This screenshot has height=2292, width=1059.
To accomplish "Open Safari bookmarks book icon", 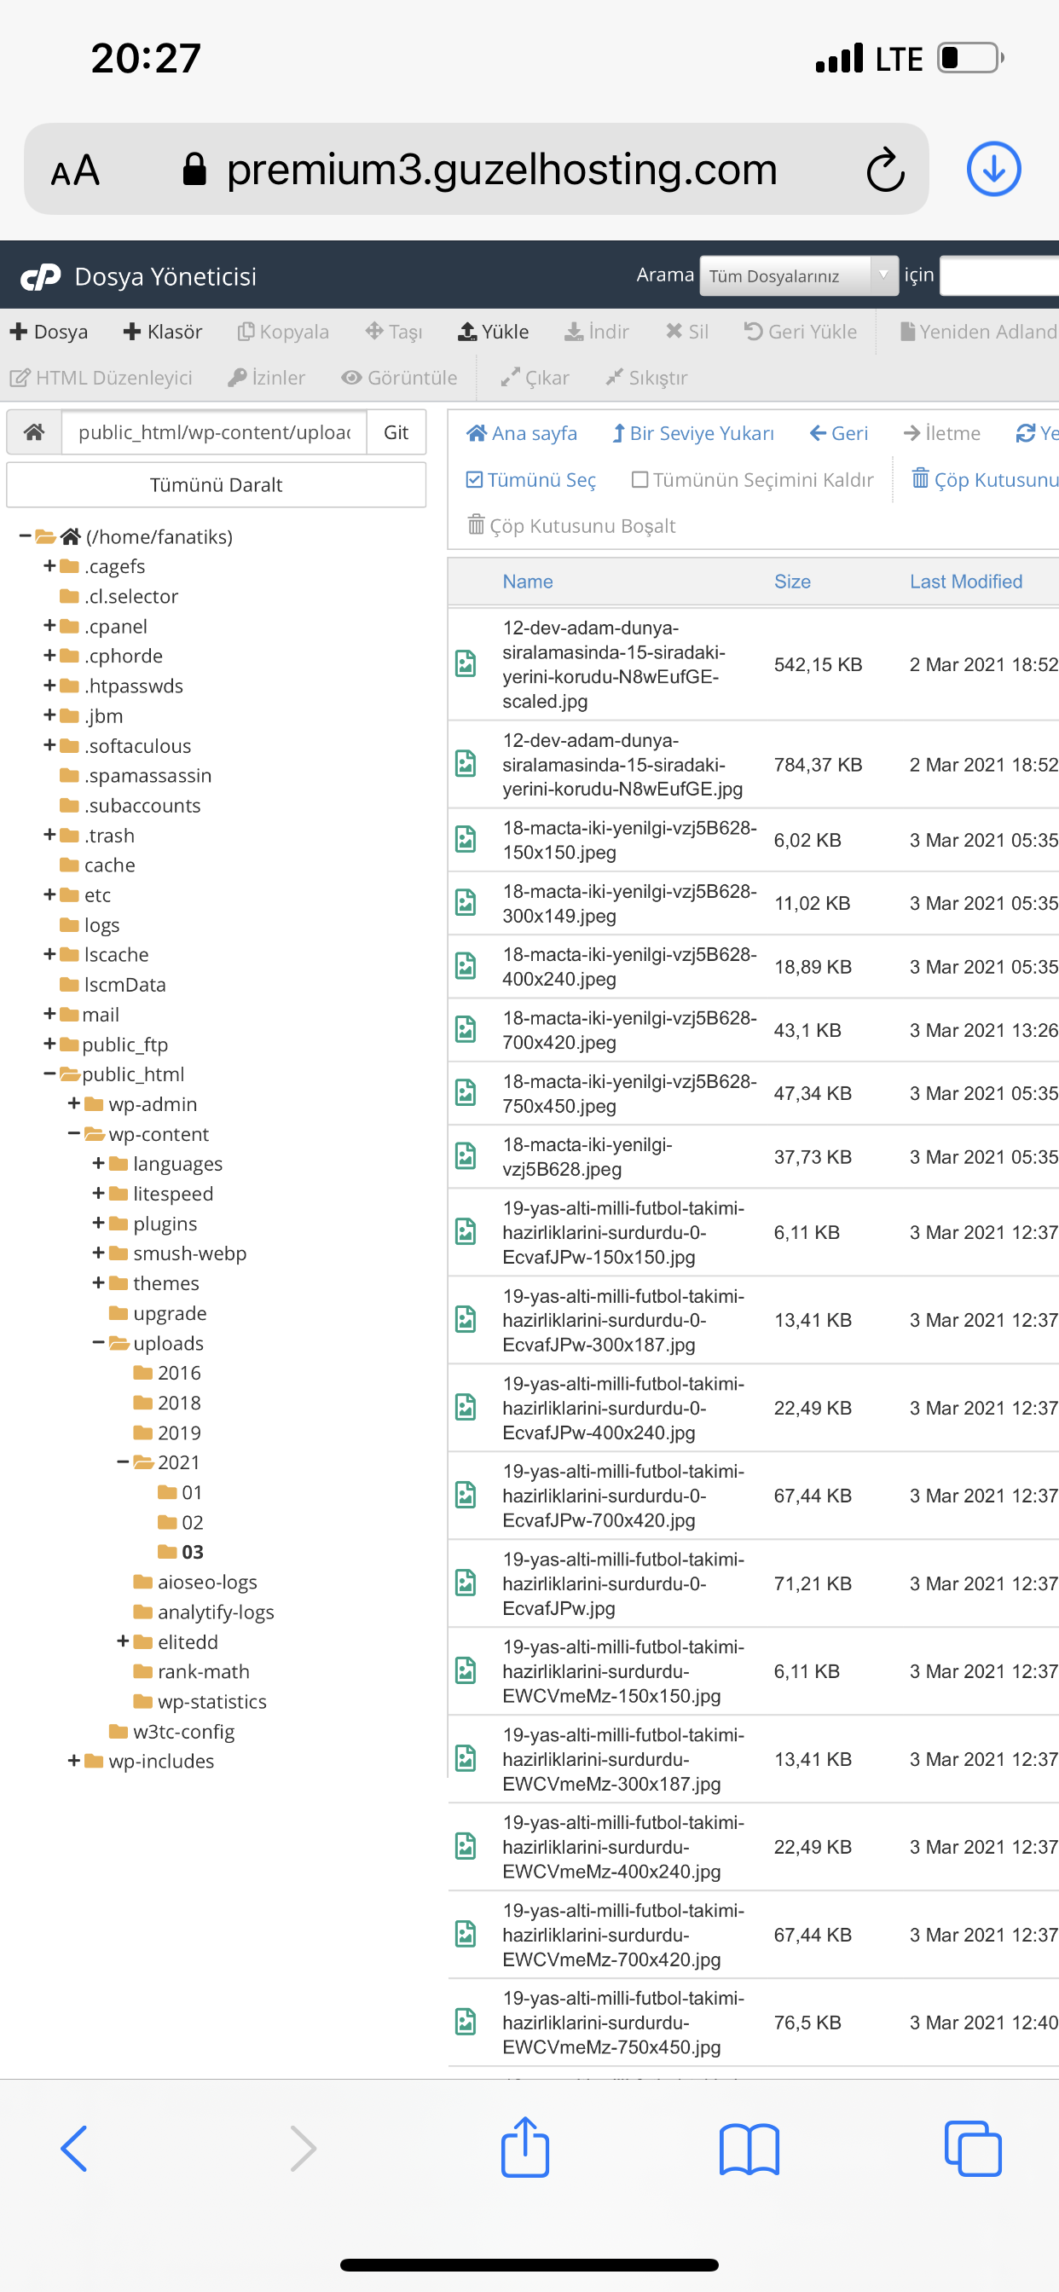I will point(749,2150).
